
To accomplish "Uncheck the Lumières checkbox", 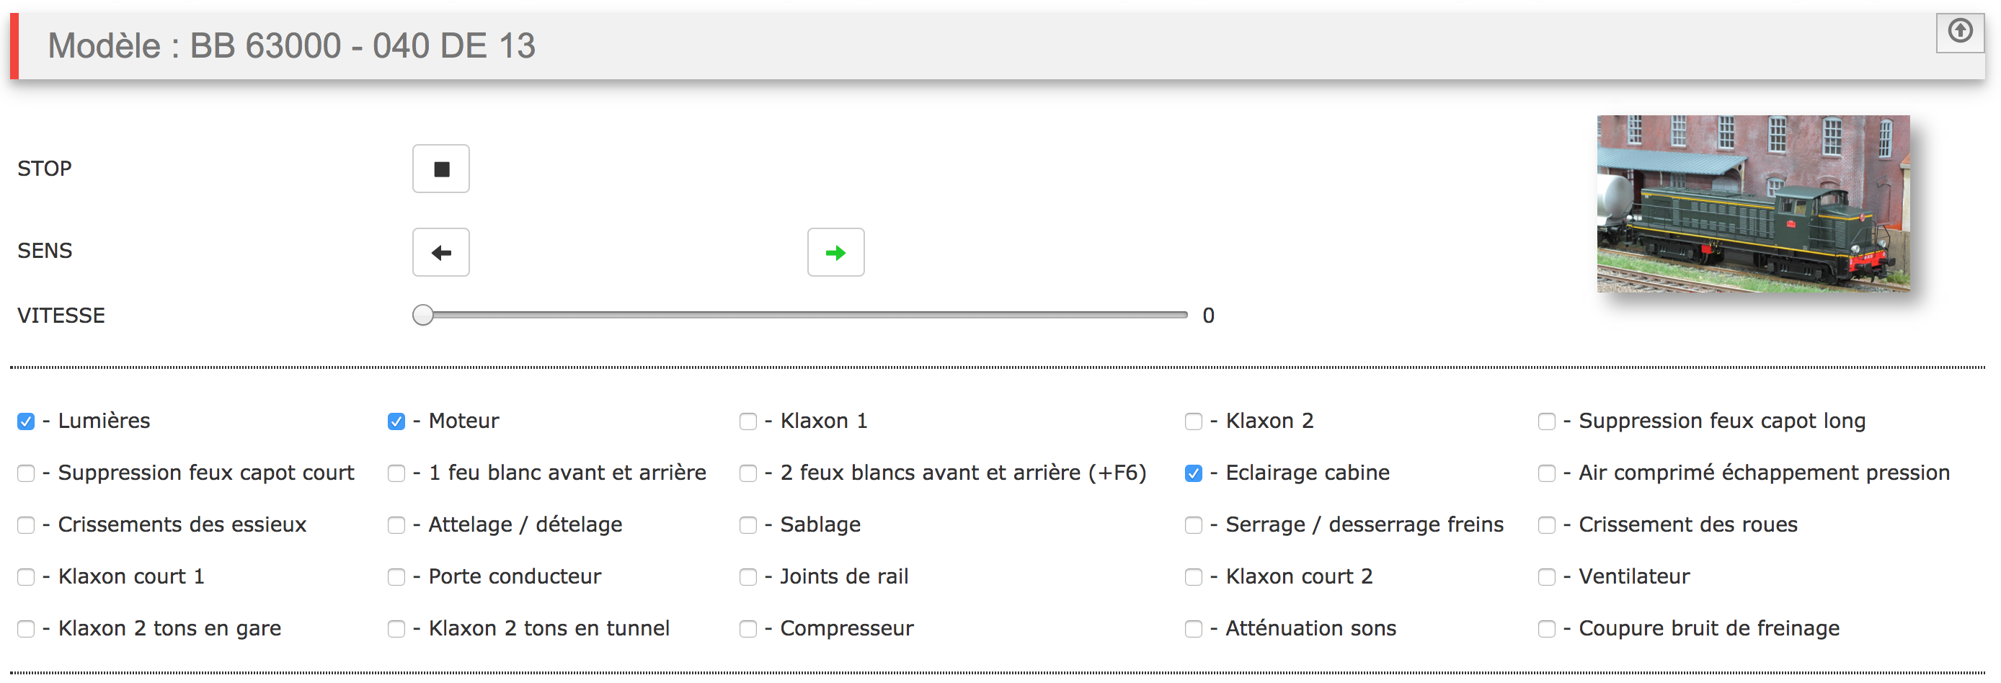I will coord(26,421).
